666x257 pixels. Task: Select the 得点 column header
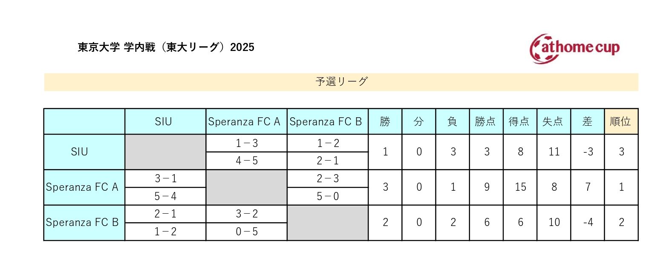point(520,121)
